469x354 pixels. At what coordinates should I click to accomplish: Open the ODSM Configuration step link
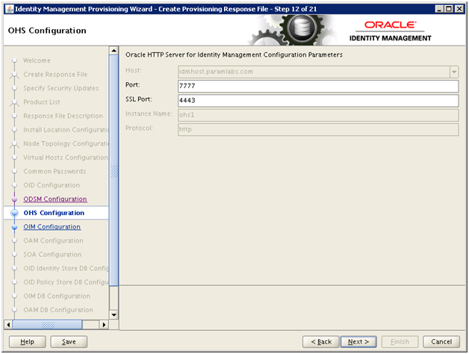(55, 199)
